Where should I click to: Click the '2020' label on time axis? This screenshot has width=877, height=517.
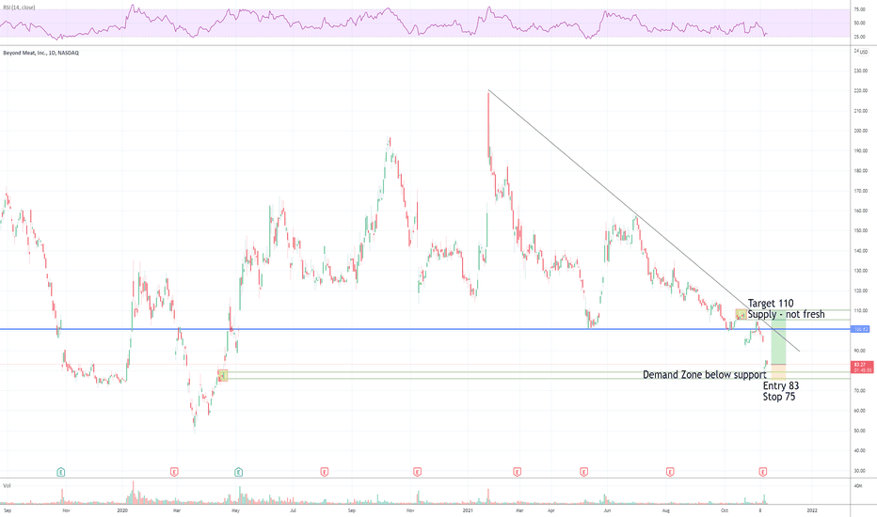122,510
